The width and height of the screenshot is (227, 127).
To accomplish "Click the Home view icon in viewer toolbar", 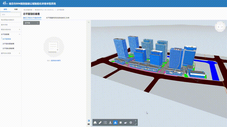I will (x=95, y=123).
